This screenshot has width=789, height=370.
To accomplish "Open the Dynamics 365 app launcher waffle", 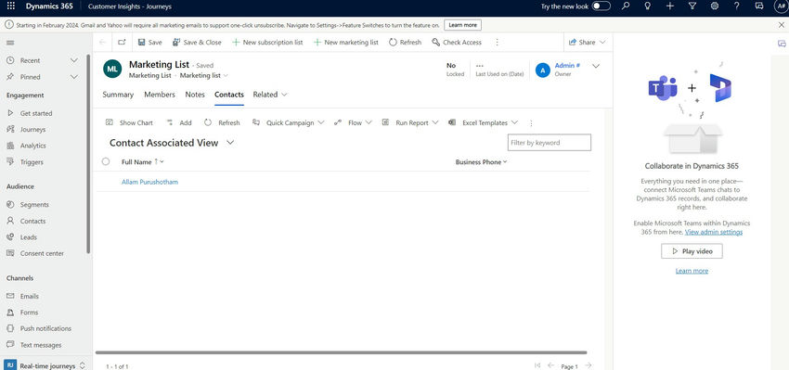I will 11,6.
